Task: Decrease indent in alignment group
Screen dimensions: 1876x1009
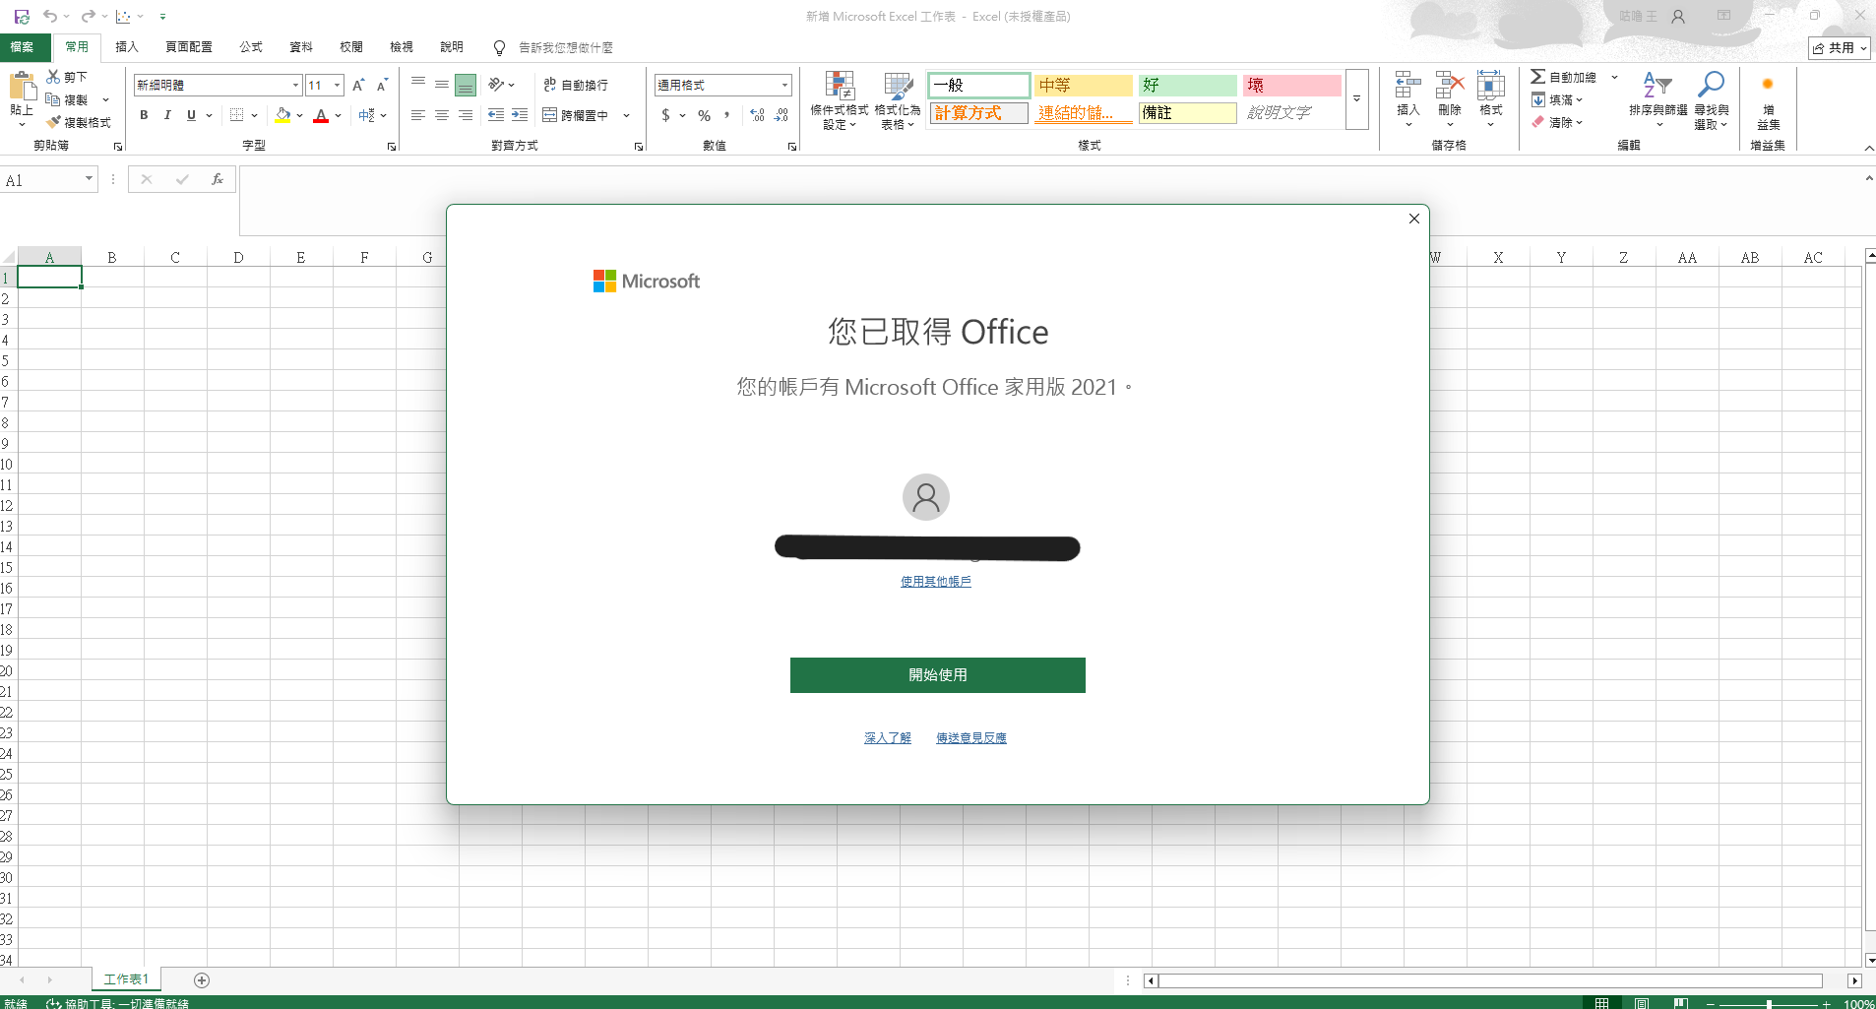Action: pos(496,115)
